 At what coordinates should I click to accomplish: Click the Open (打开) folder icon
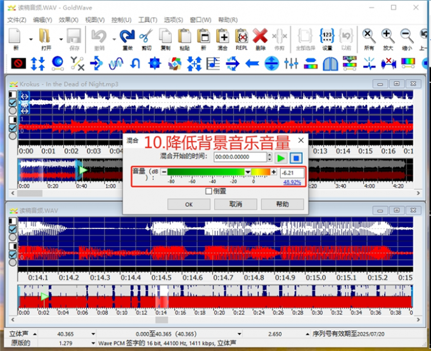pyautogui.click(x=45, y=36)
